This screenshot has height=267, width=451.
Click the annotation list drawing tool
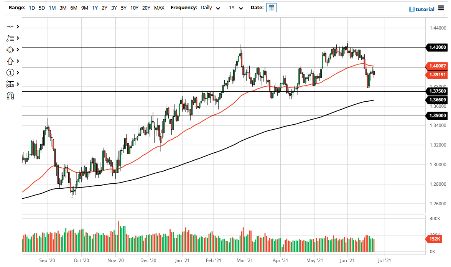coord(11,38)
